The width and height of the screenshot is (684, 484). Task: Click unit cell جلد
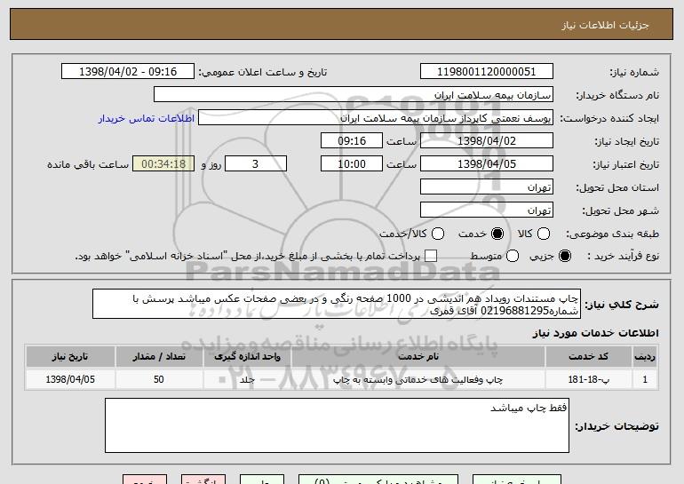pos(247,379)
